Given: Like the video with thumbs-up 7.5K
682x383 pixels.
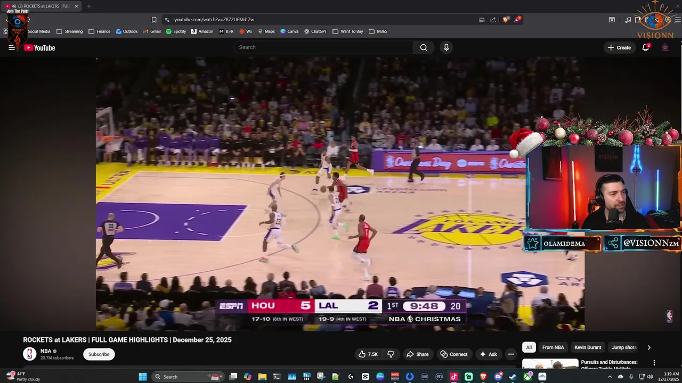Looking at the screenshot, I should (x=368, y=354).
